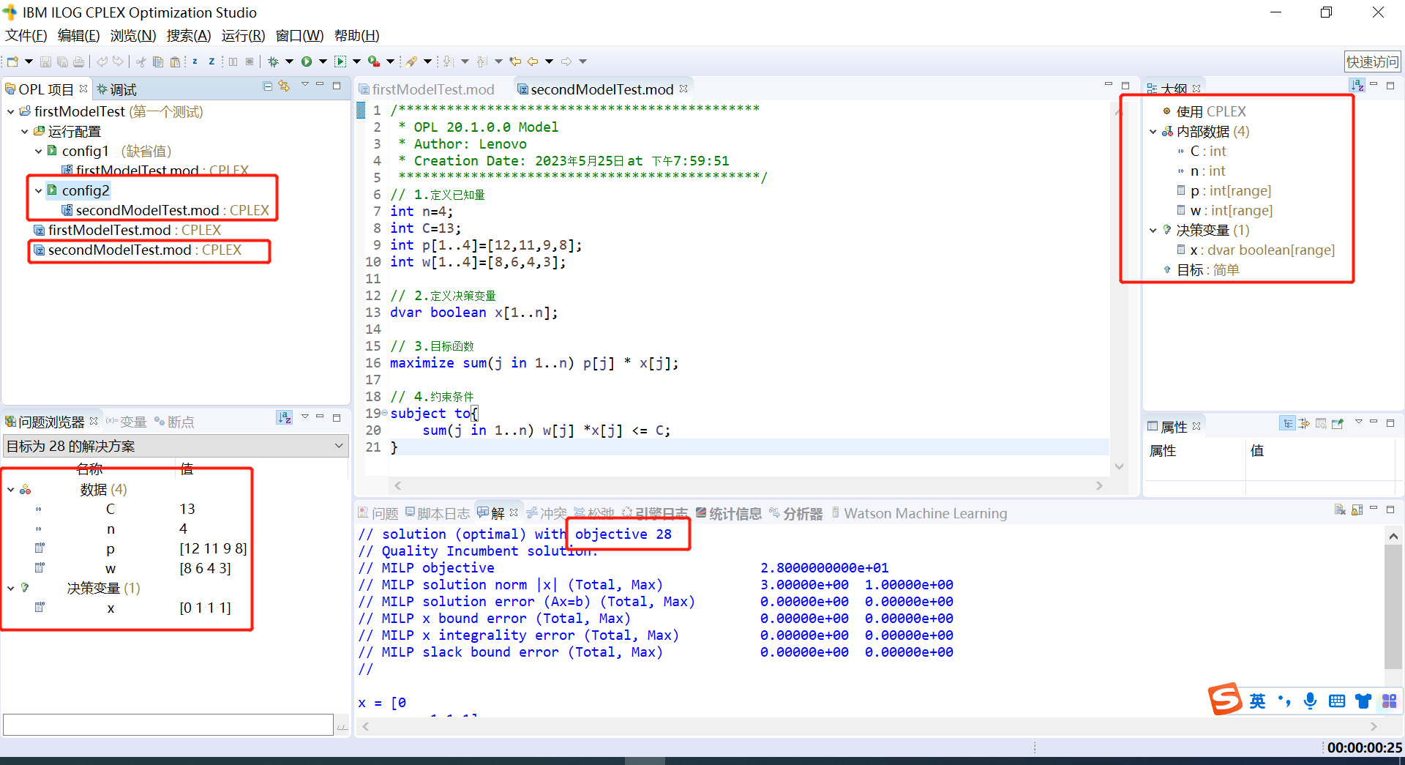Toggle English input mode on IME bar
Viewport: 1405px width, 765px height.
[1257, 701]
